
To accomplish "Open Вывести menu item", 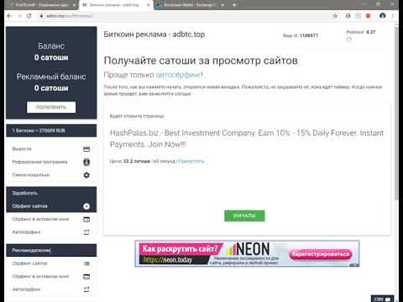I will click(51, 149).
